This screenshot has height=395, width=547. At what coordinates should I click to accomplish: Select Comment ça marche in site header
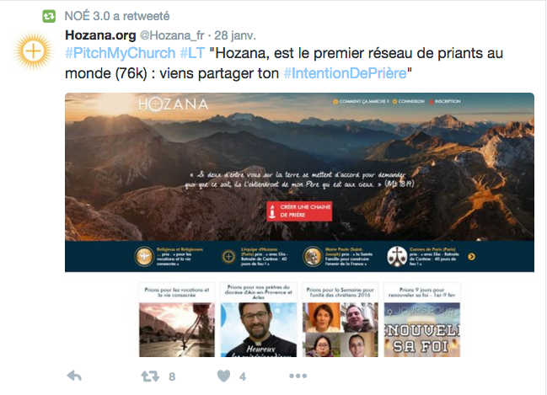361,101
